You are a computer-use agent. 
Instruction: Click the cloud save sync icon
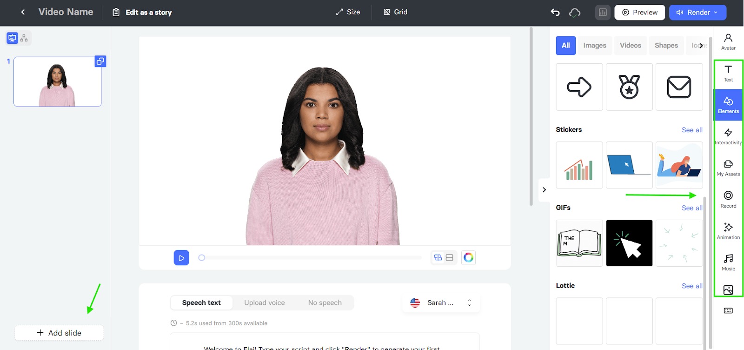pos(575,13)
